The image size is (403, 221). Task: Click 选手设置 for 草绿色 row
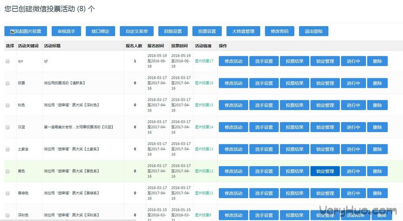(264, 193)
